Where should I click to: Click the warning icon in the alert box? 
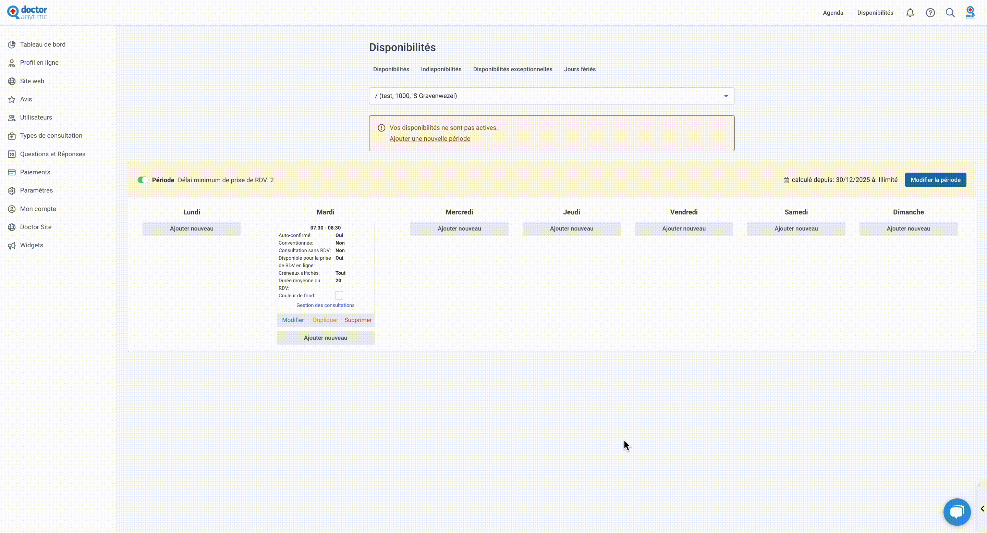pyautogui.click(x=381, y=128)
